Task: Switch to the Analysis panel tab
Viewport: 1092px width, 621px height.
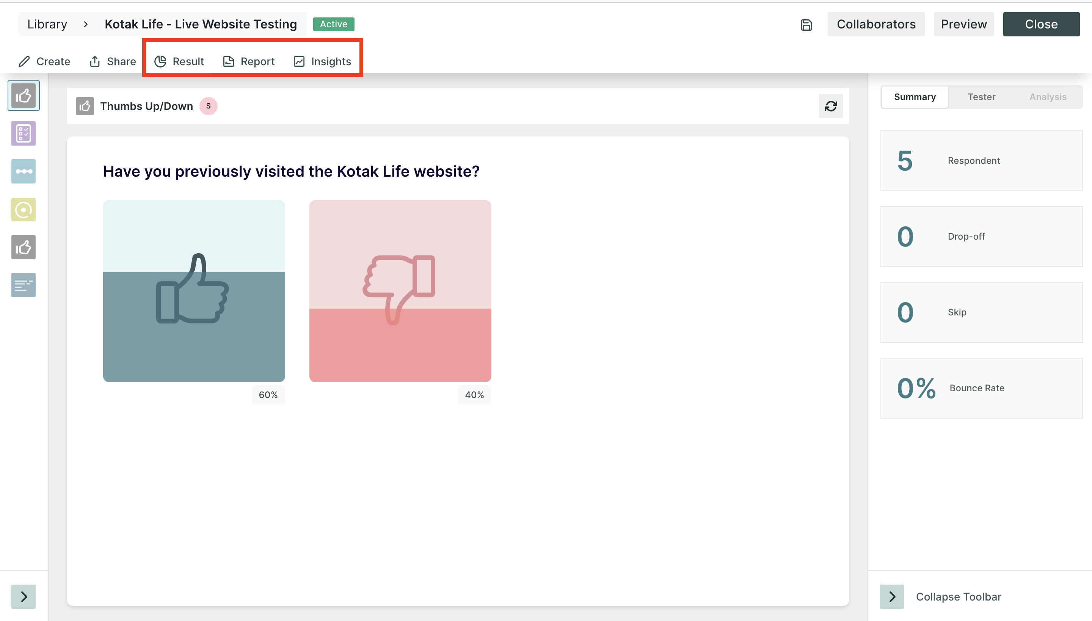Action: [1048, 97]
